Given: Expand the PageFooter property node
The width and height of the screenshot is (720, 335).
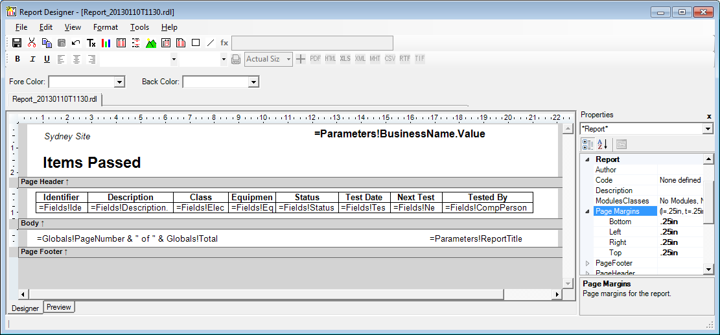Looking at the screenshot, I should (588, 263).
